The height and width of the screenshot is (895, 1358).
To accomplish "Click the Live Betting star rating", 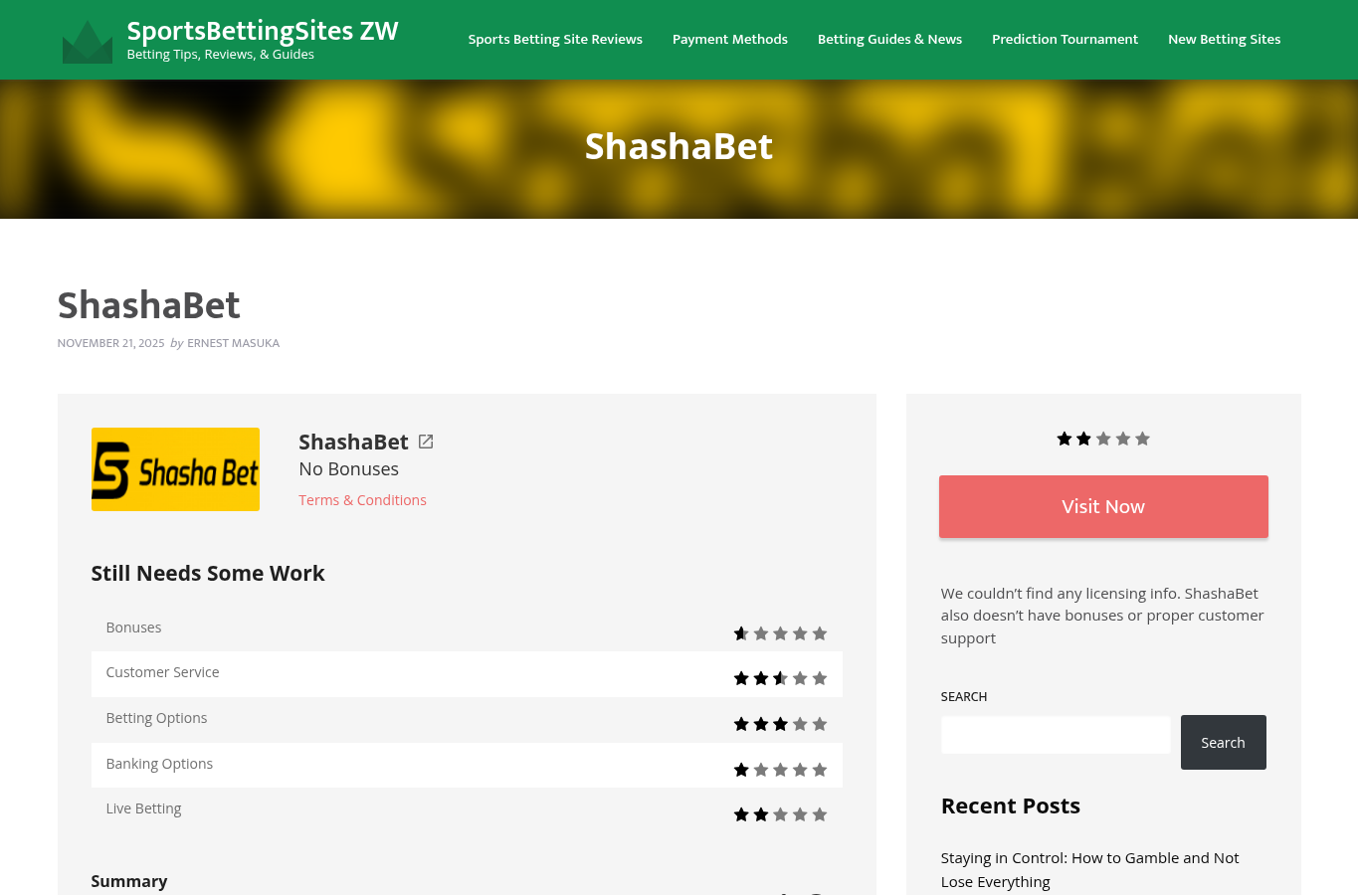I will (x=780, y=814).
